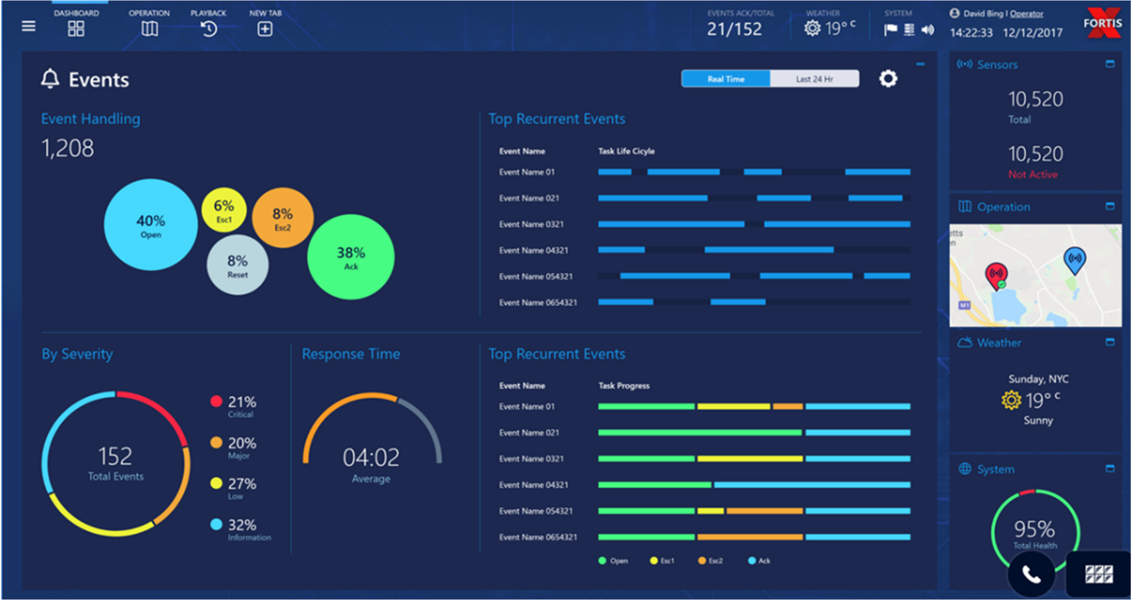Minimize the Events panel
Image resolution: width=1132 pixels, height=600 pixels.
click(x=921, y=65)
